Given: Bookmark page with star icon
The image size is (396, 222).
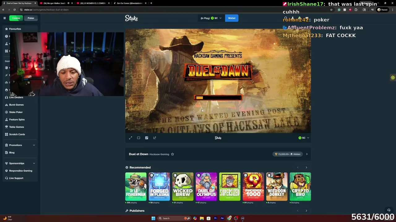Looking at the screenshot, I should coord(331,10).
